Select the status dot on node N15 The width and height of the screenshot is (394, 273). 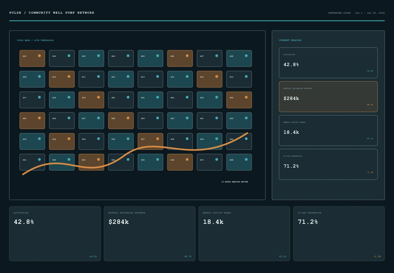[x=217, y=76]
